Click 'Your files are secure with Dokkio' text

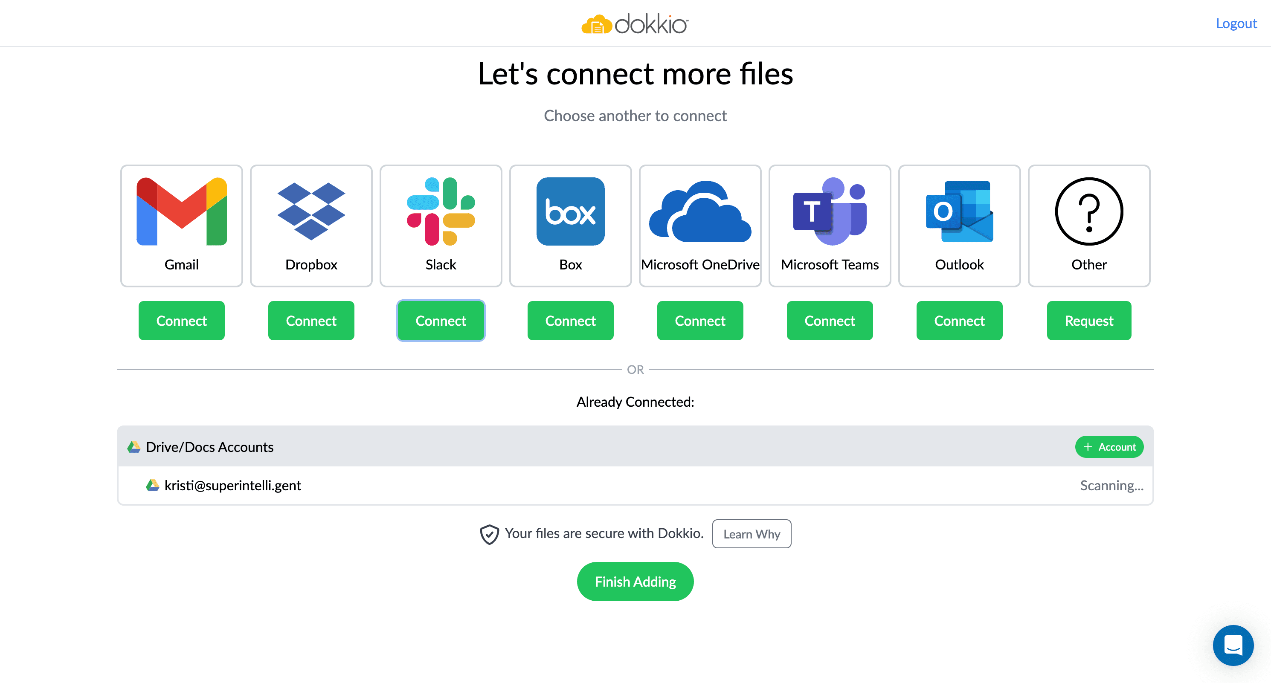(x=604, y=534)
